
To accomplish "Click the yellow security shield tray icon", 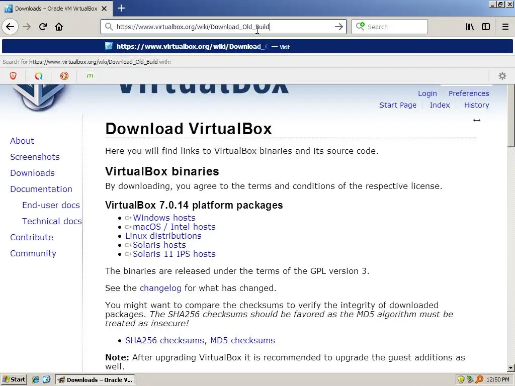I will pos(461,380).
